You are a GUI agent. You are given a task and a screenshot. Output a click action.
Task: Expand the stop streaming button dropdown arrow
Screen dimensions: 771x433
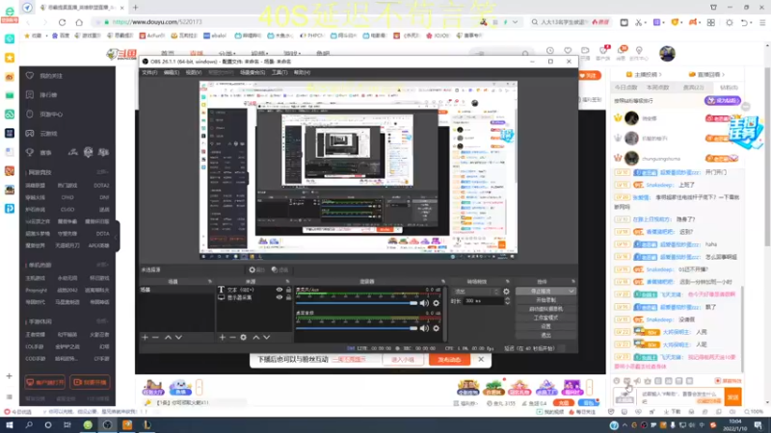pyautogui.click(x=572, y=292)
